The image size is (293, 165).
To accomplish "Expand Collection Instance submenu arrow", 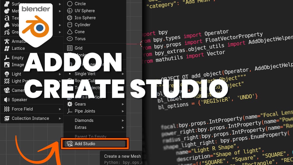I will pyautogui.click(x=60, y=118).
